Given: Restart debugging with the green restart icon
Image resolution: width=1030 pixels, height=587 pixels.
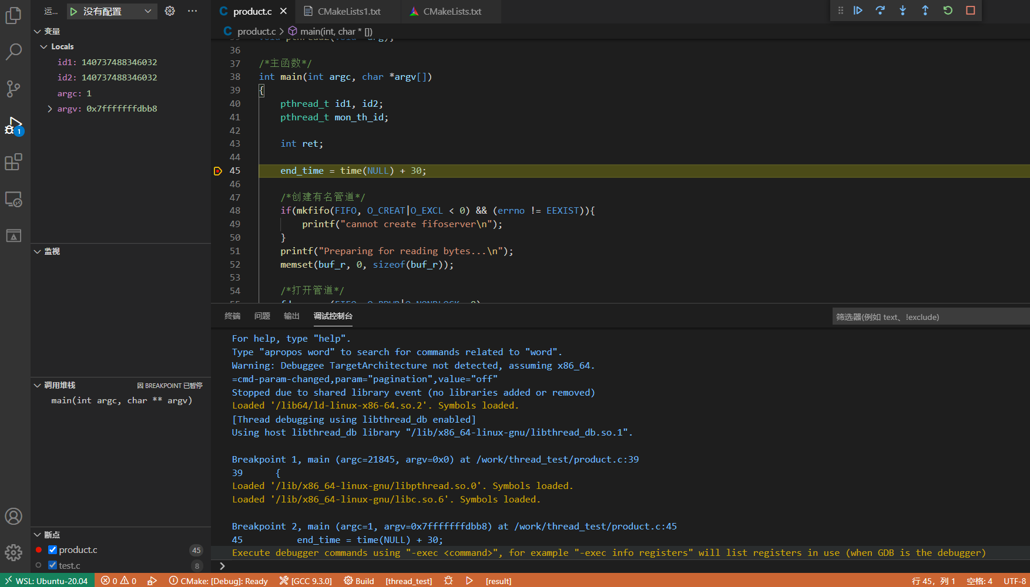Looking at the screenshot, I should [x=947, y=10].
